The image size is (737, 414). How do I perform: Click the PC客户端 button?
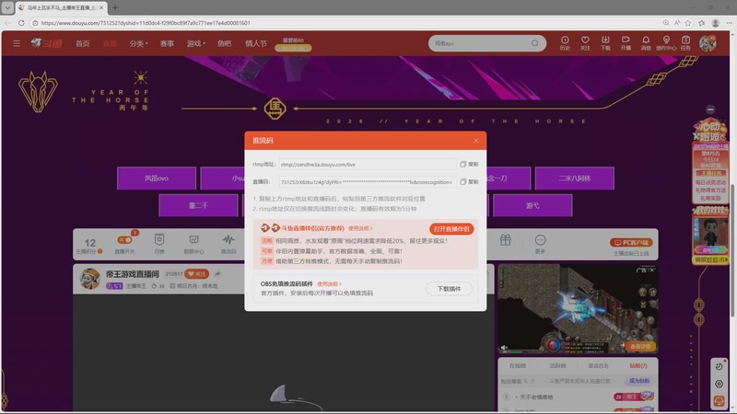coord(631,242)
